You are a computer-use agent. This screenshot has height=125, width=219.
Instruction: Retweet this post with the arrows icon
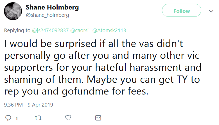(x=38, y=118)
